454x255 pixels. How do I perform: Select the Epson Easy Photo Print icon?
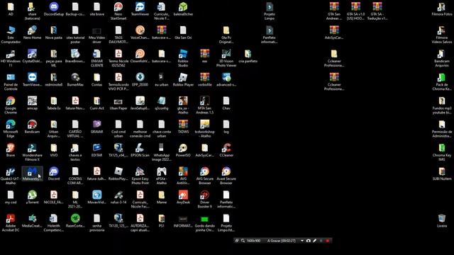(140, 176)
